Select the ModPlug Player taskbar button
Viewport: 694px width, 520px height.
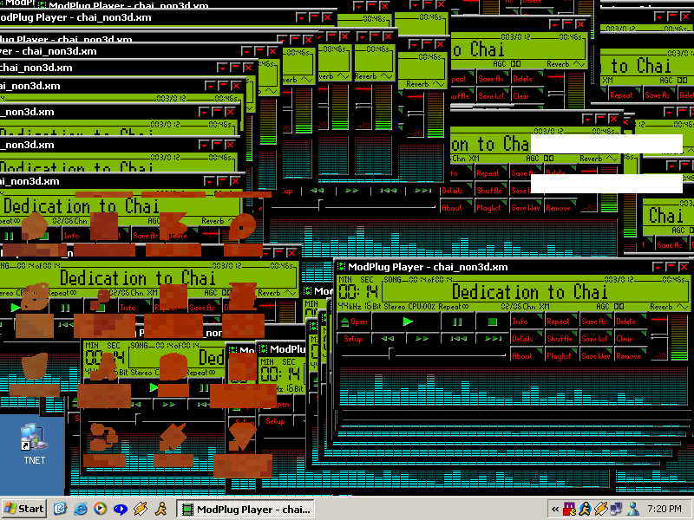246,509
